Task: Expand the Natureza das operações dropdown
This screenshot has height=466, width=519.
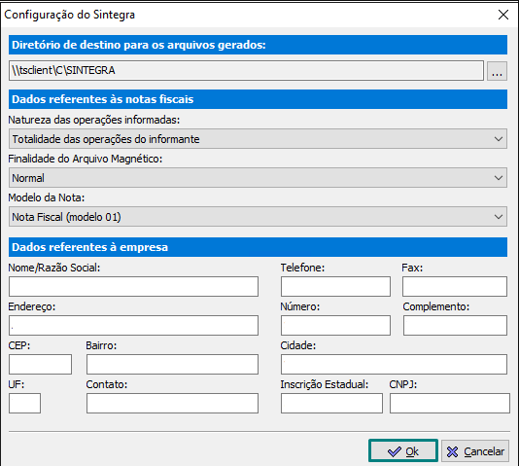Action: coord(258,139)
